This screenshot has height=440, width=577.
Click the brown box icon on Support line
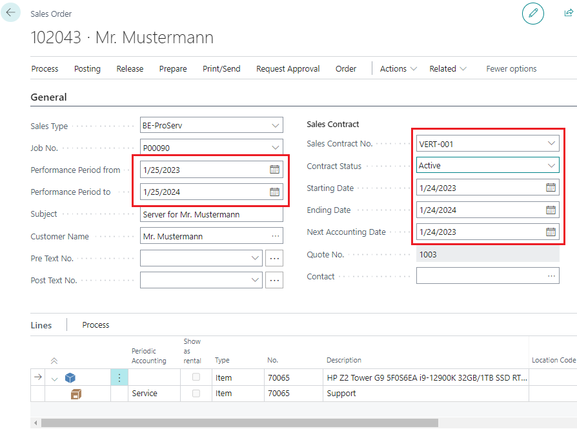pos(76,394)
